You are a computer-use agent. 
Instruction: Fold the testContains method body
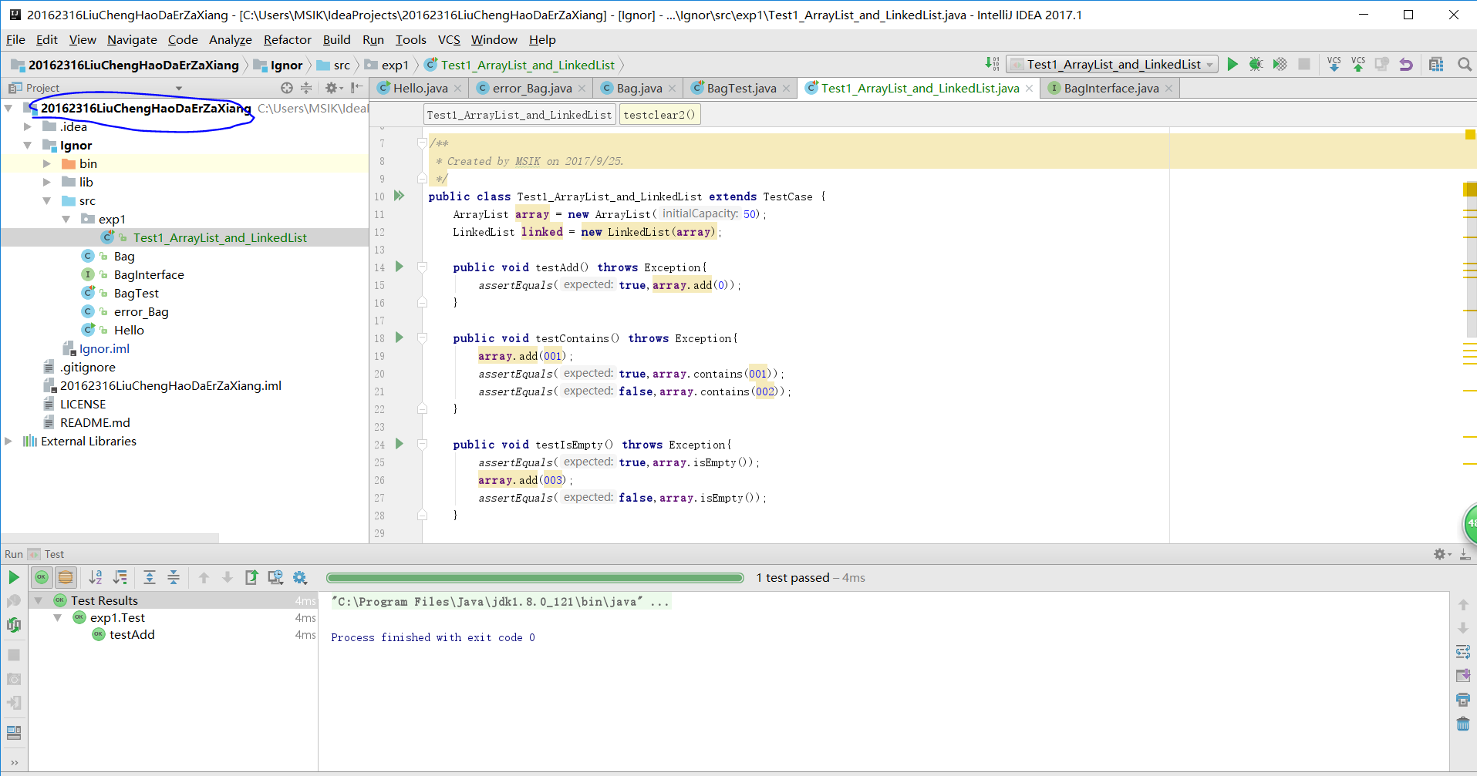click(422, 338)
